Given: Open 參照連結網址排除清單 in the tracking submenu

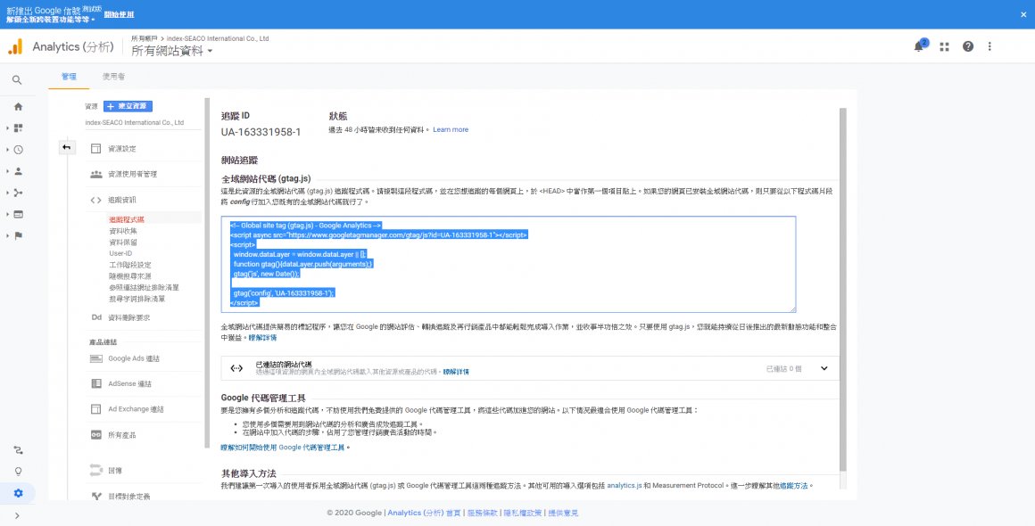Looking at the screenshot, I should coord(144,287).
